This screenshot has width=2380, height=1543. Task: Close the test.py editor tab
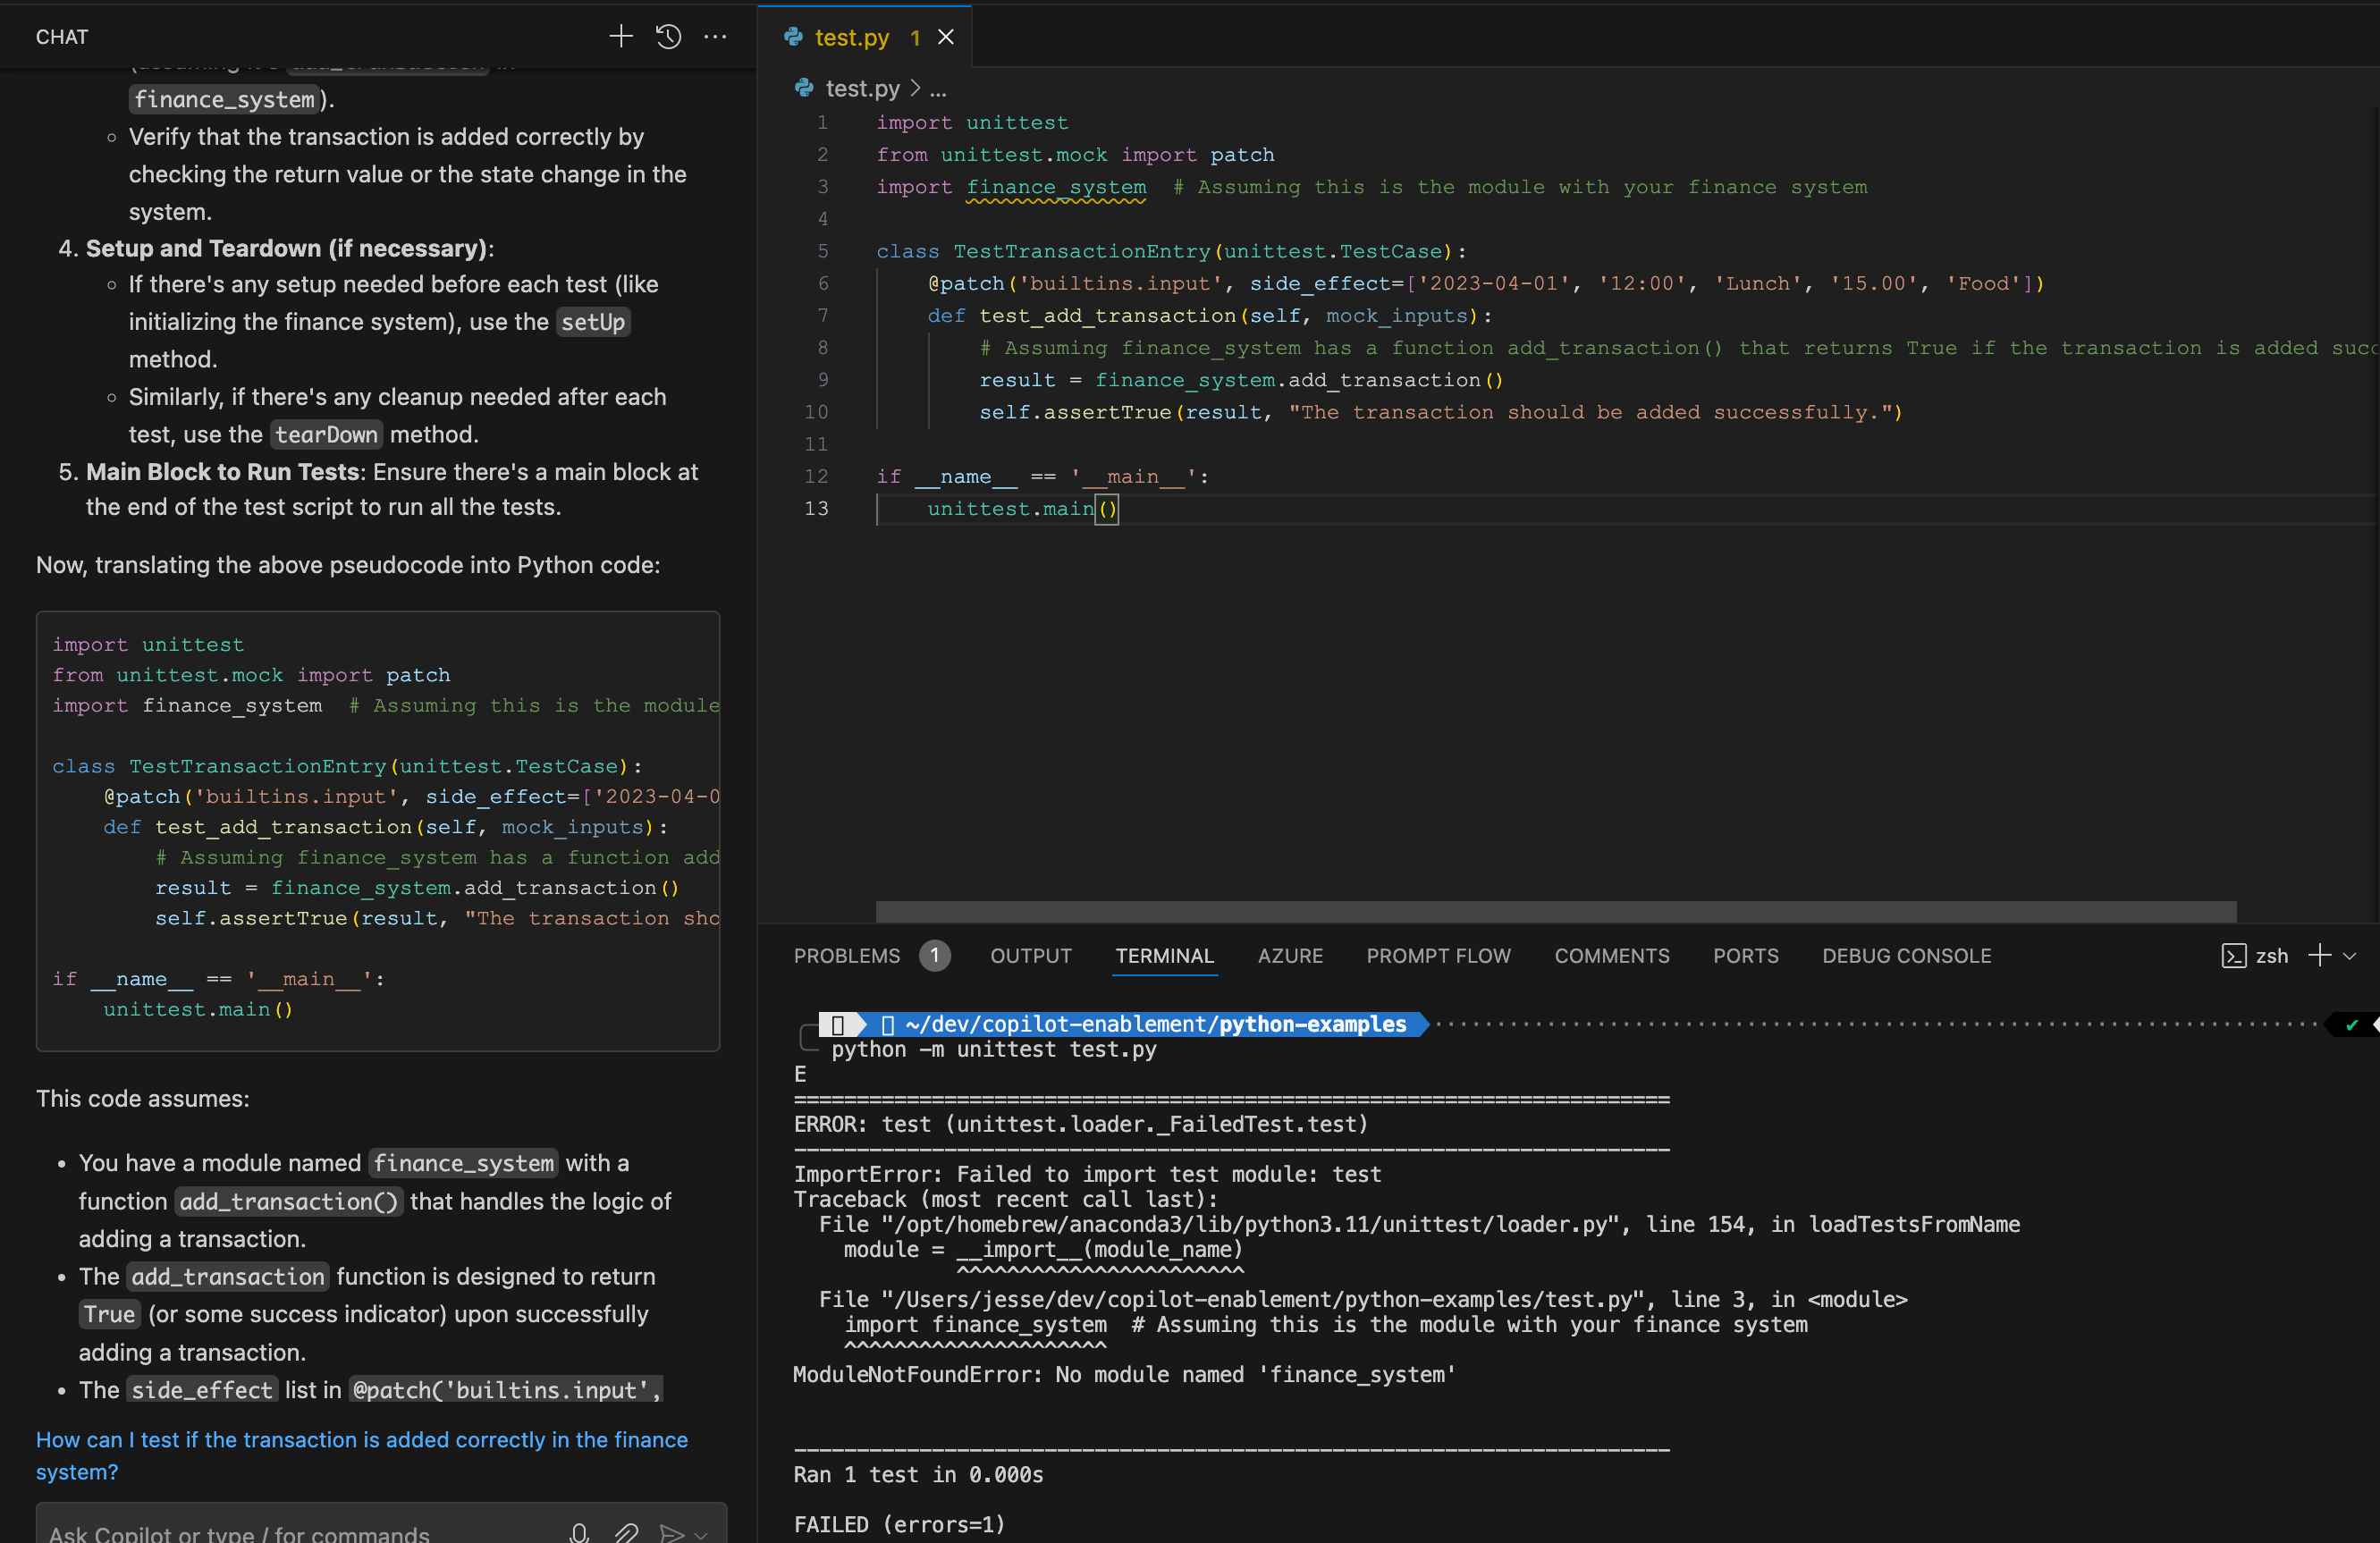click(x=945, y=37)
